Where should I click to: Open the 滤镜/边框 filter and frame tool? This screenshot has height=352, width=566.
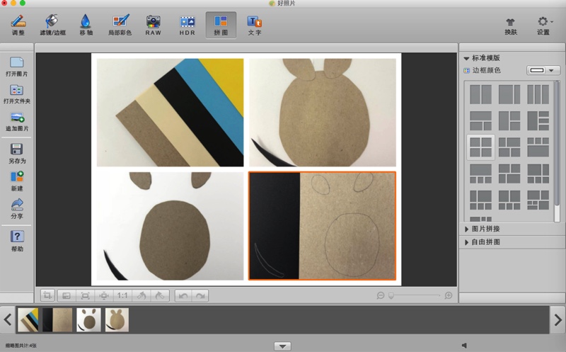tap(52, 25)
